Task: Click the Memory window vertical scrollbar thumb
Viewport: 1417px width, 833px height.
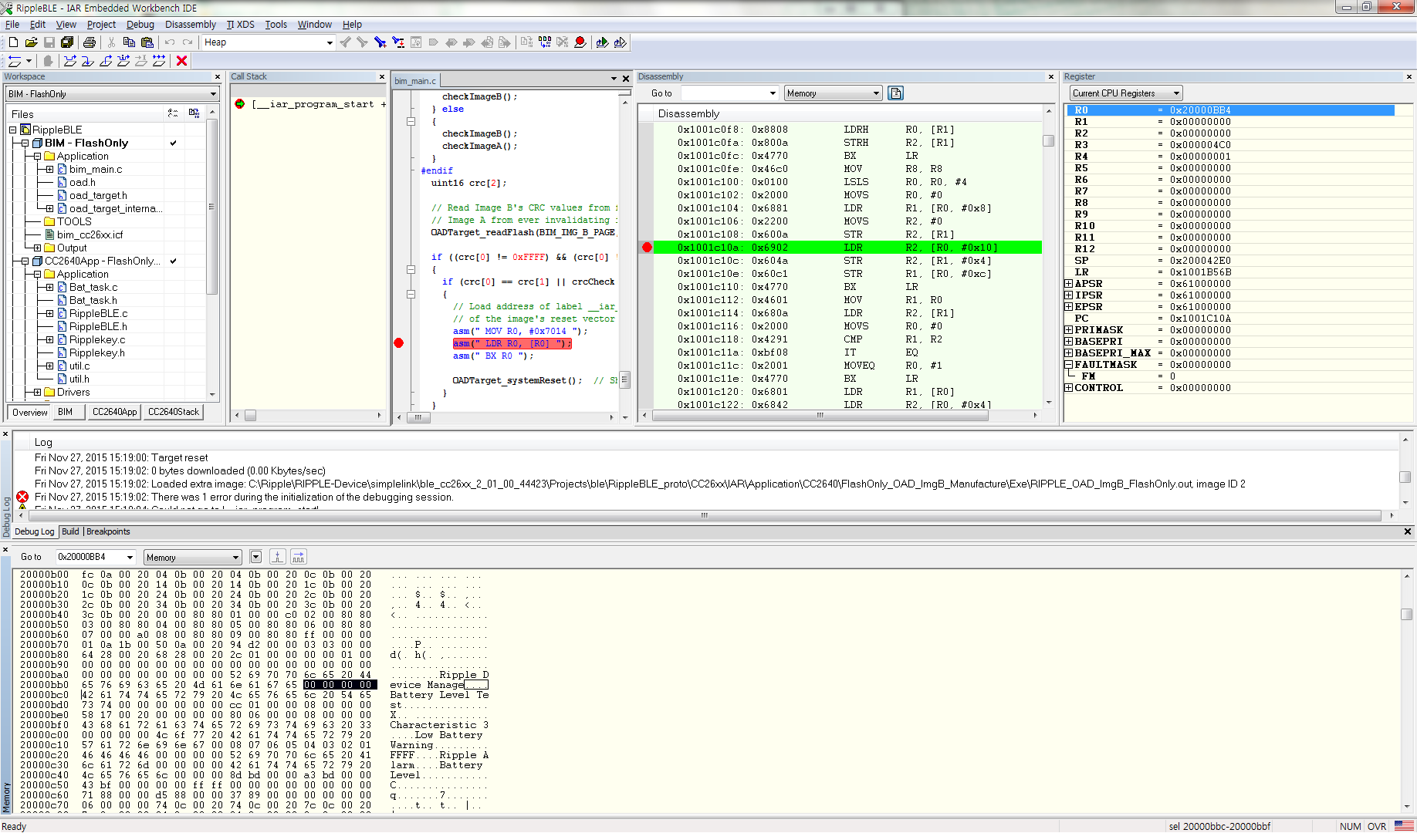Action: pos(1406,615)
